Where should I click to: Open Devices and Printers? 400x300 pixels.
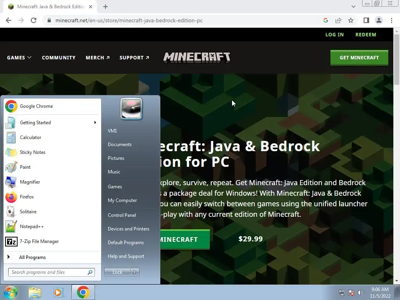click(128, 229)
